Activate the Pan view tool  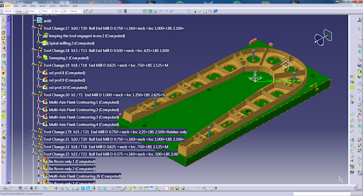point(56,189)
